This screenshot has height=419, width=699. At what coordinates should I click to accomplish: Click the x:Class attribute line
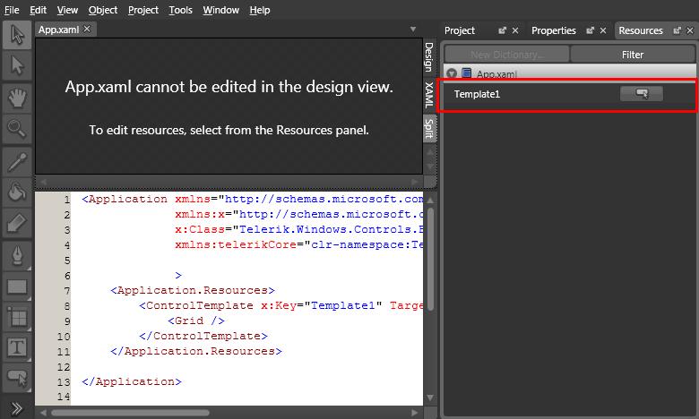click(298, 229)
